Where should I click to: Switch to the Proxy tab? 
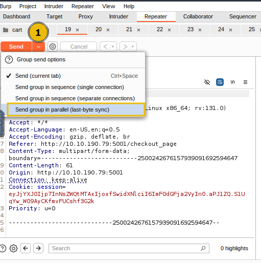click(86, 16)
